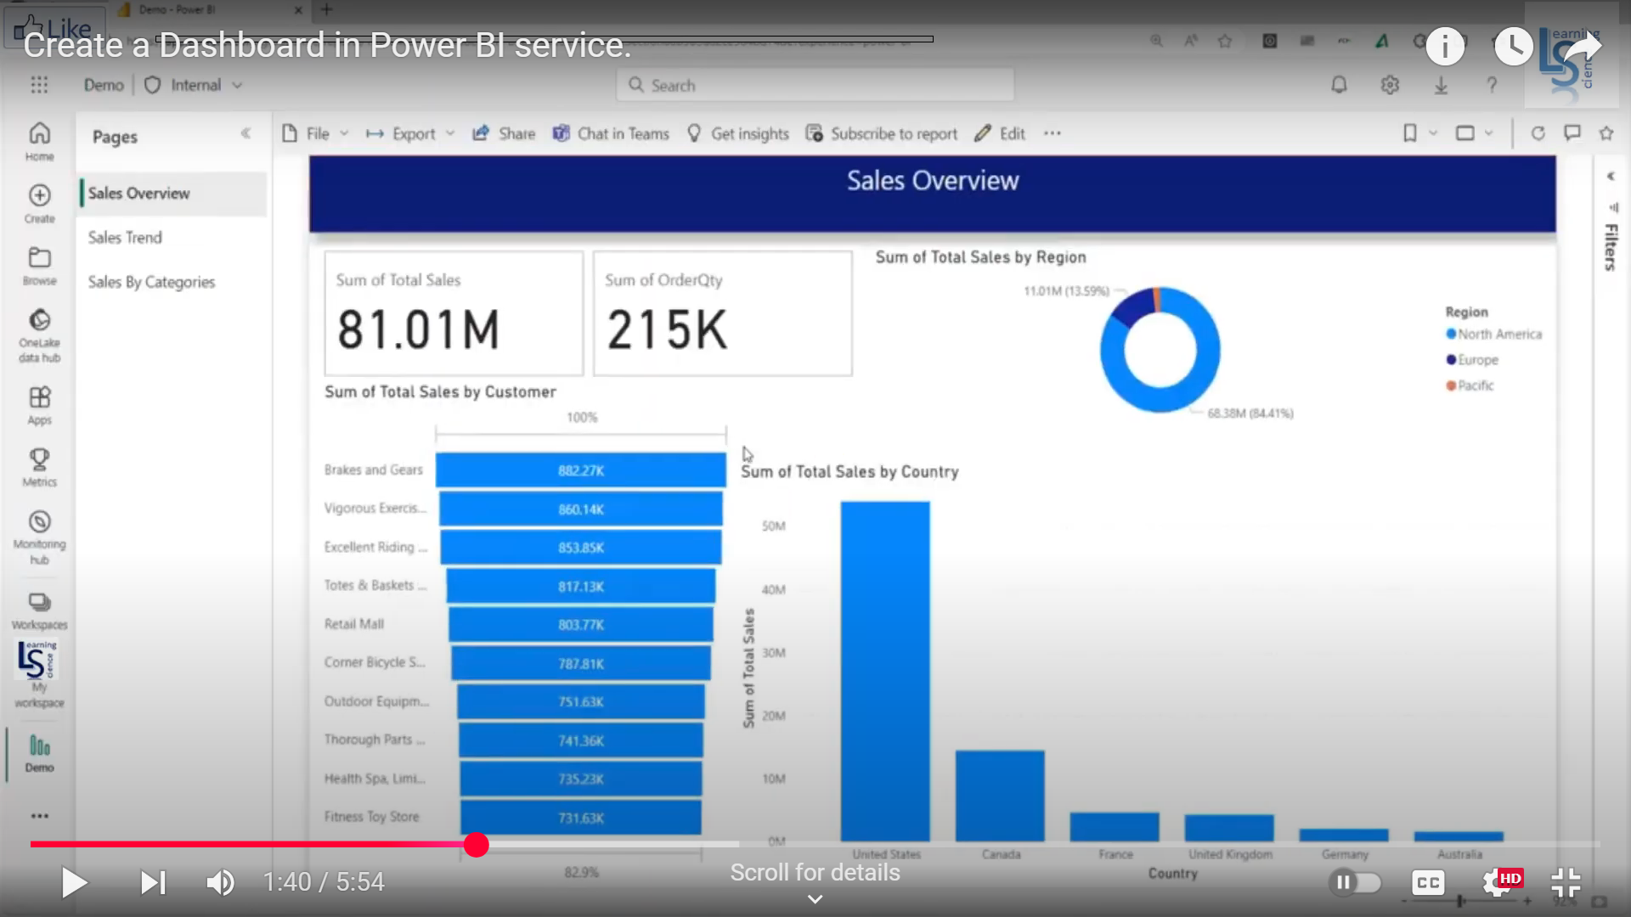
Task: Mute the video volume
Action: [x=220, y=882]
